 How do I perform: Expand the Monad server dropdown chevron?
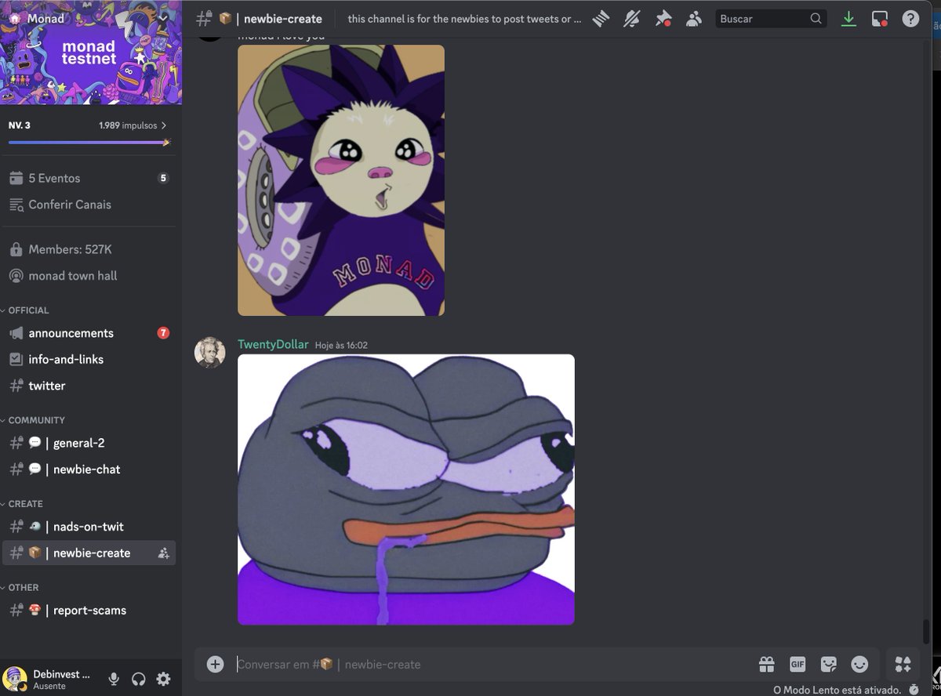[163, 18]
